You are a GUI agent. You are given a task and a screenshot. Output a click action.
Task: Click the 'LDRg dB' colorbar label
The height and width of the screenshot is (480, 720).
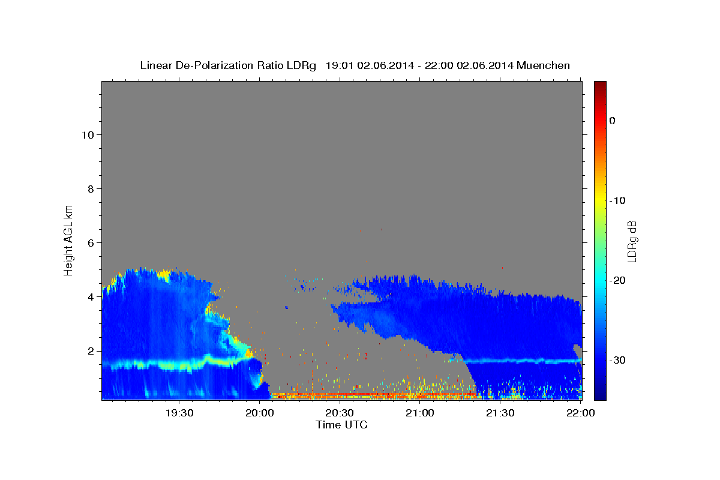pyautogui.click(x=632, y=241)
